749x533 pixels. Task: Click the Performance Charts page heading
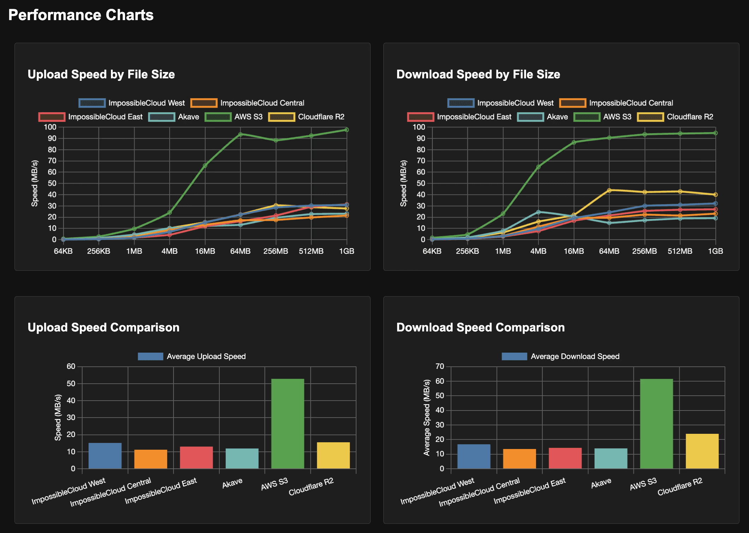click(81, 15)
